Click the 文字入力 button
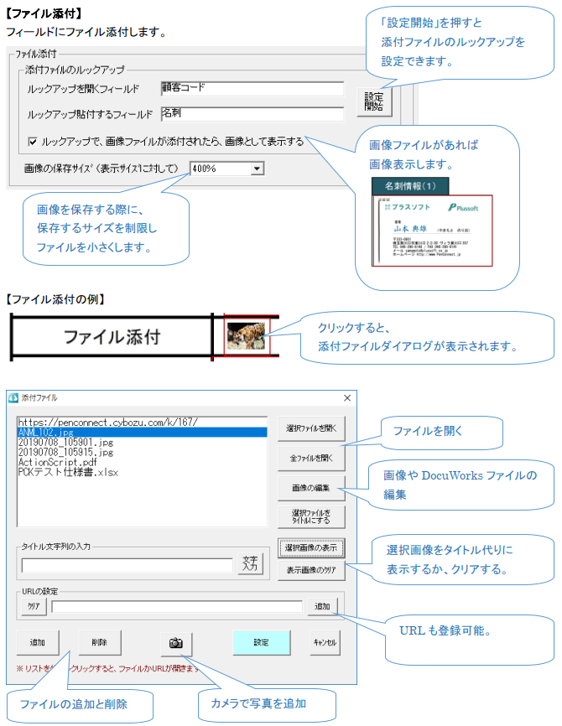Image resolution: width=562 pixels, height=726 pixels. point(250,563)
